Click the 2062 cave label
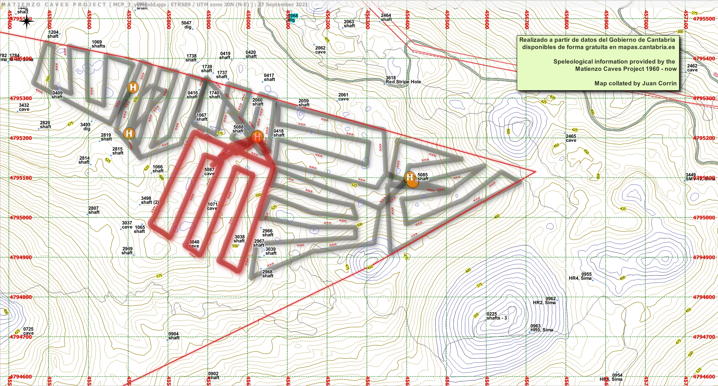Viewport: 718px width, 386px height. [320, 50]
